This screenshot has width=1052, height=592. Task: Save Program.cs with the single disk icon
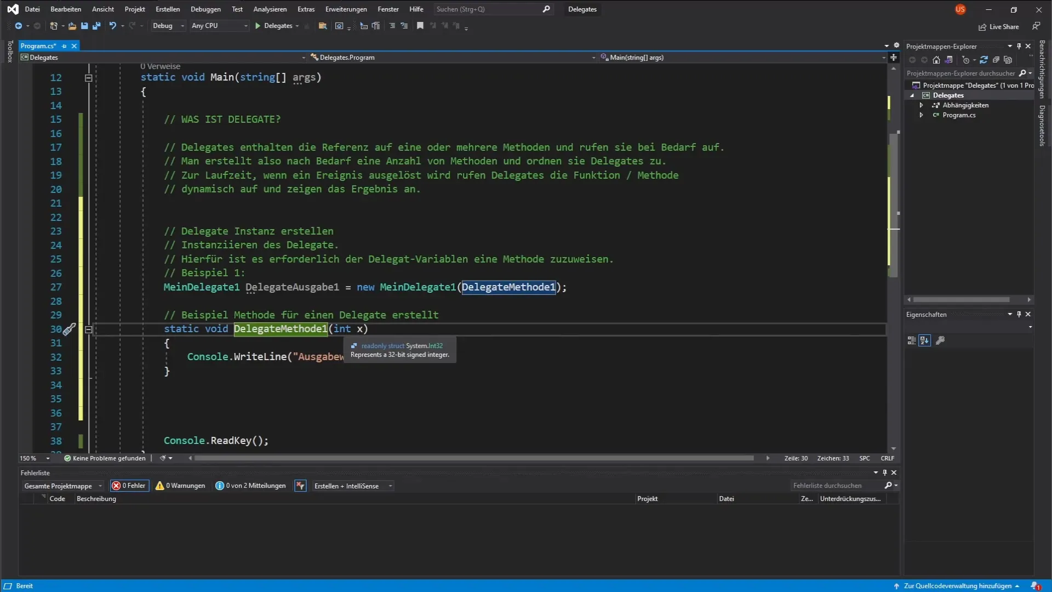[x=84, y=26]
